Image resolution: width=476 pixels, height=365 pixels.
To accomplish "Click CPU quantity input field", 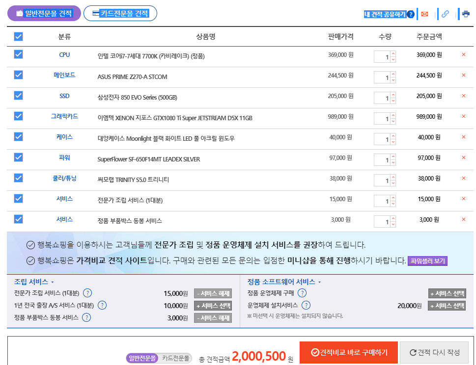I will click(x=382, y=57).
